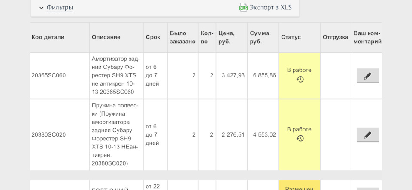
Task: Click the Ваш комментарий column header
Action: pyautogui.click(x=367, y=37)
